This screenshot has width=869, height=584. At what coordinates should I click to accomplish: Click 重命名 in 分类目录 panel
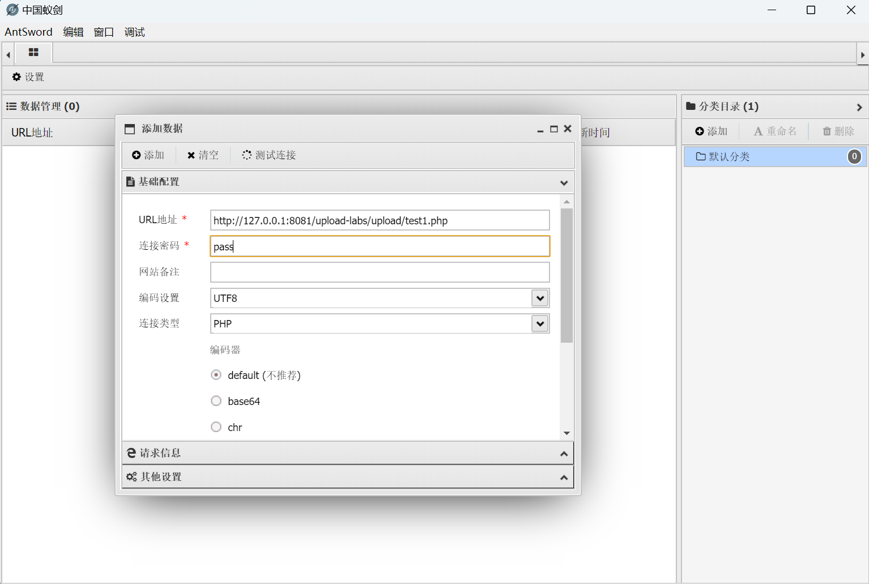click(x=775, y=131)
